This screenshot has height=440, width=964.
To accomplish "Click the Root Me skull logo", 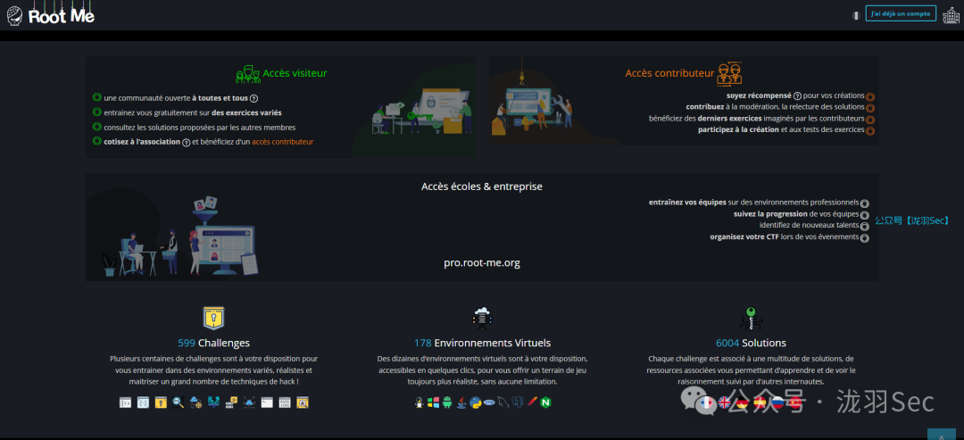I will [x=14, y=16].
